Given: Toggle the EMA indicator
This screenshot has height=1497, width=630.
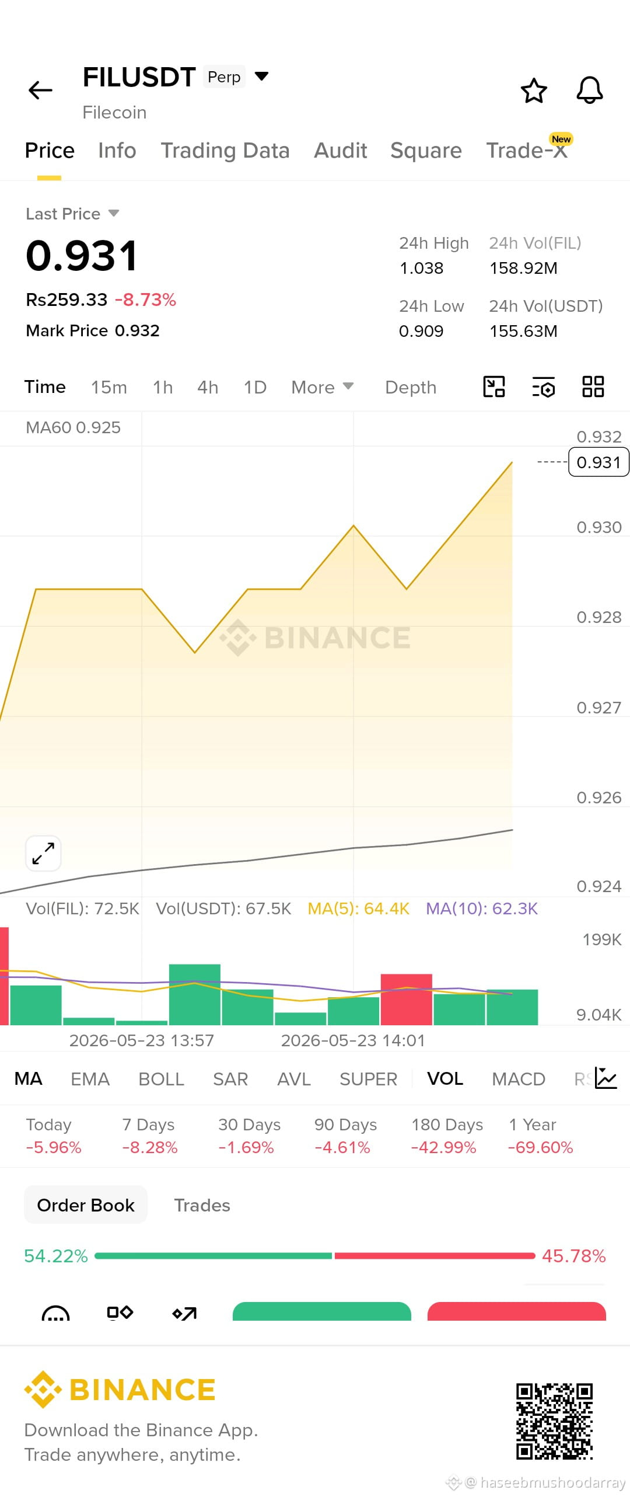Looking at the screenshot, I should tap(90, 1079).
